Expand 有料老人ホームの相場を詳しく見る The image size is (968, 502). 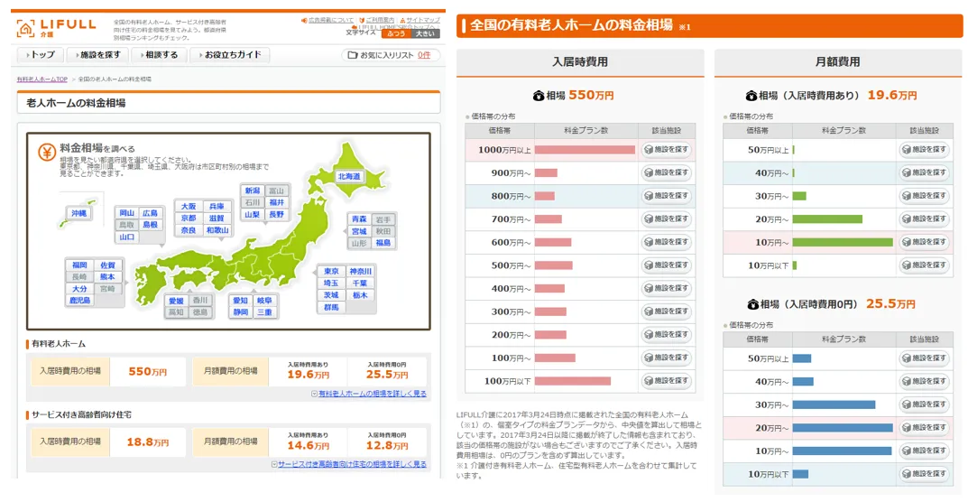click(371, 394)
